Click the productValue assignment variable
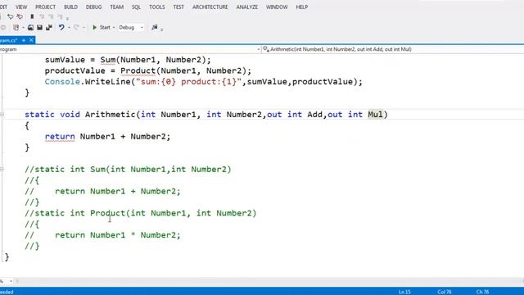The image size is (524, 295). 75,71
